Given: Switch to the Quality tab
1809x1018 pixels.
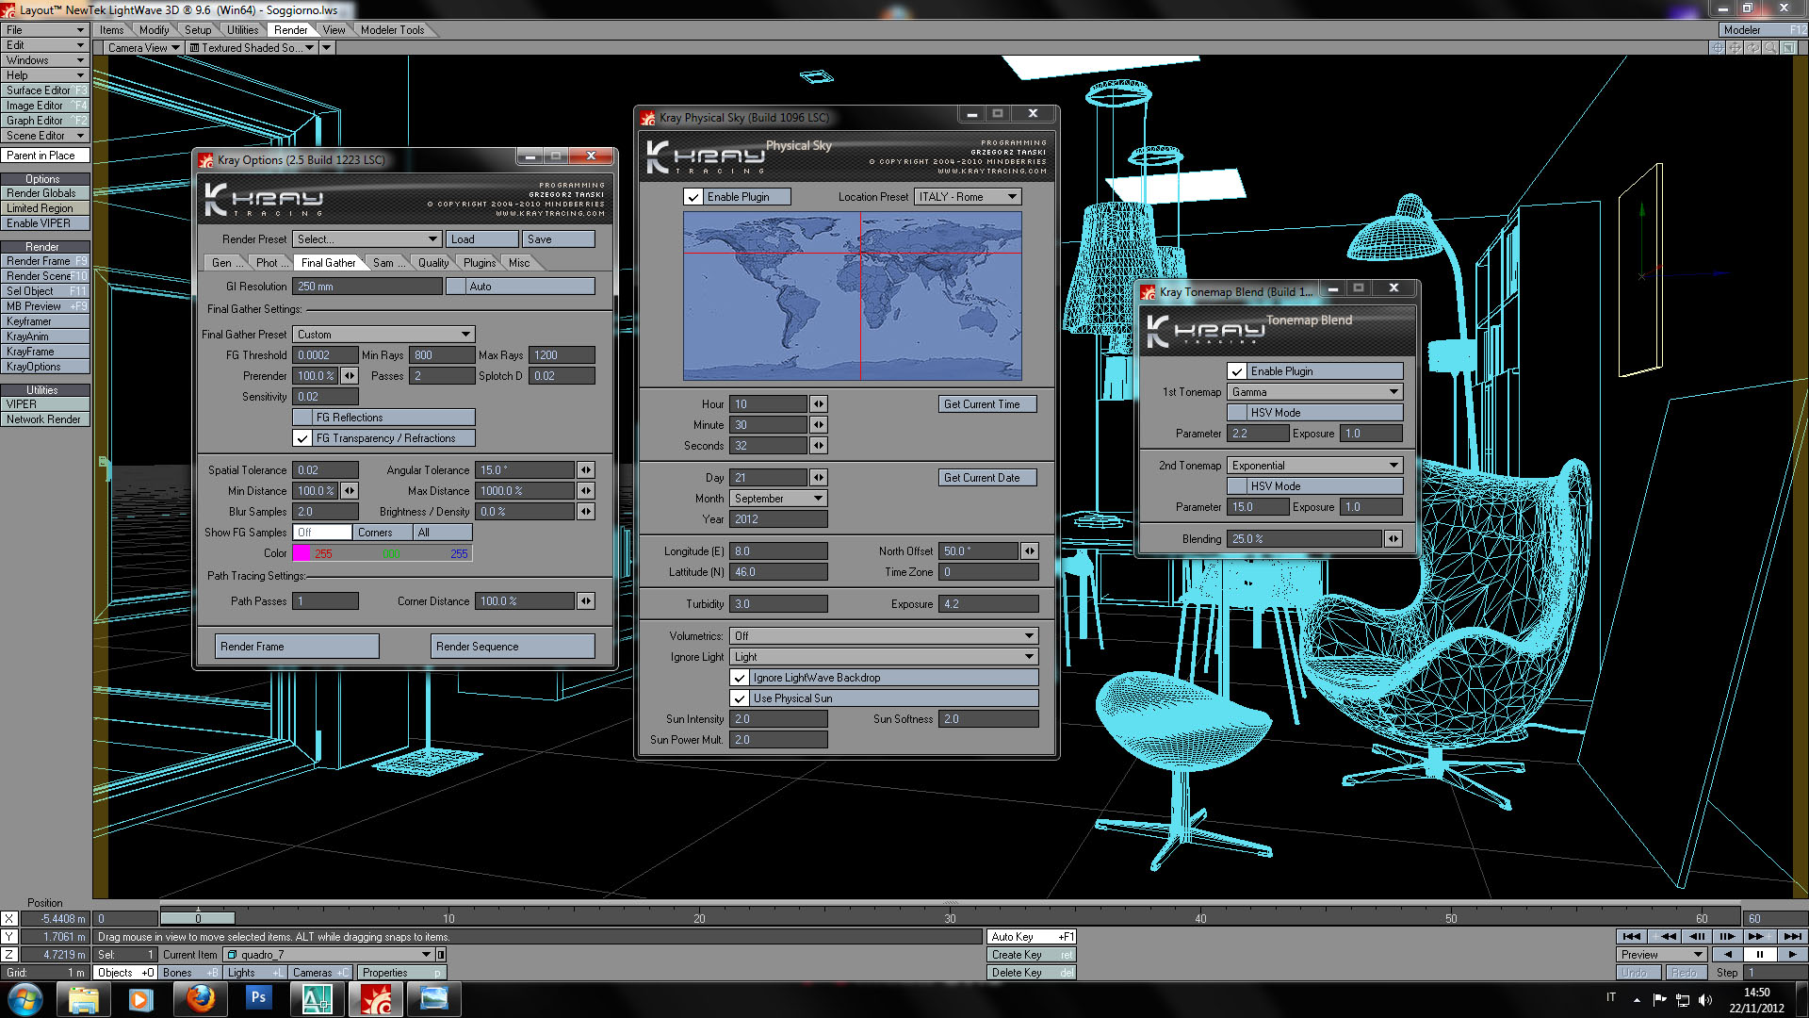Looking at the screenshot, I should (x=432, y=263).
